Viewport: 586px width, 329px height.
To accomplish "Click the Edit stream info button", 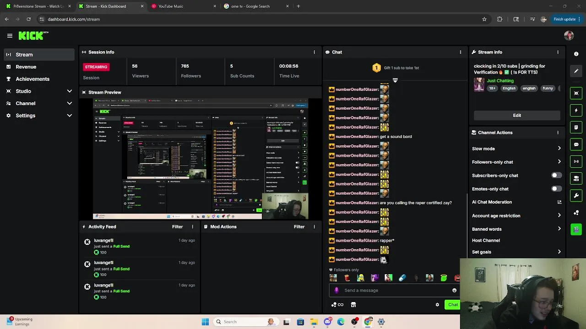I will (517, 116).
